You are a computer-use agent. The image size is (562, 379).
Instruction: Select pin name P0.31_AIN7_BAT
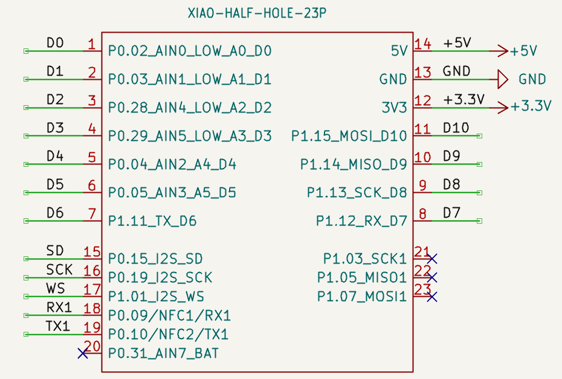(x=163, y=354)
